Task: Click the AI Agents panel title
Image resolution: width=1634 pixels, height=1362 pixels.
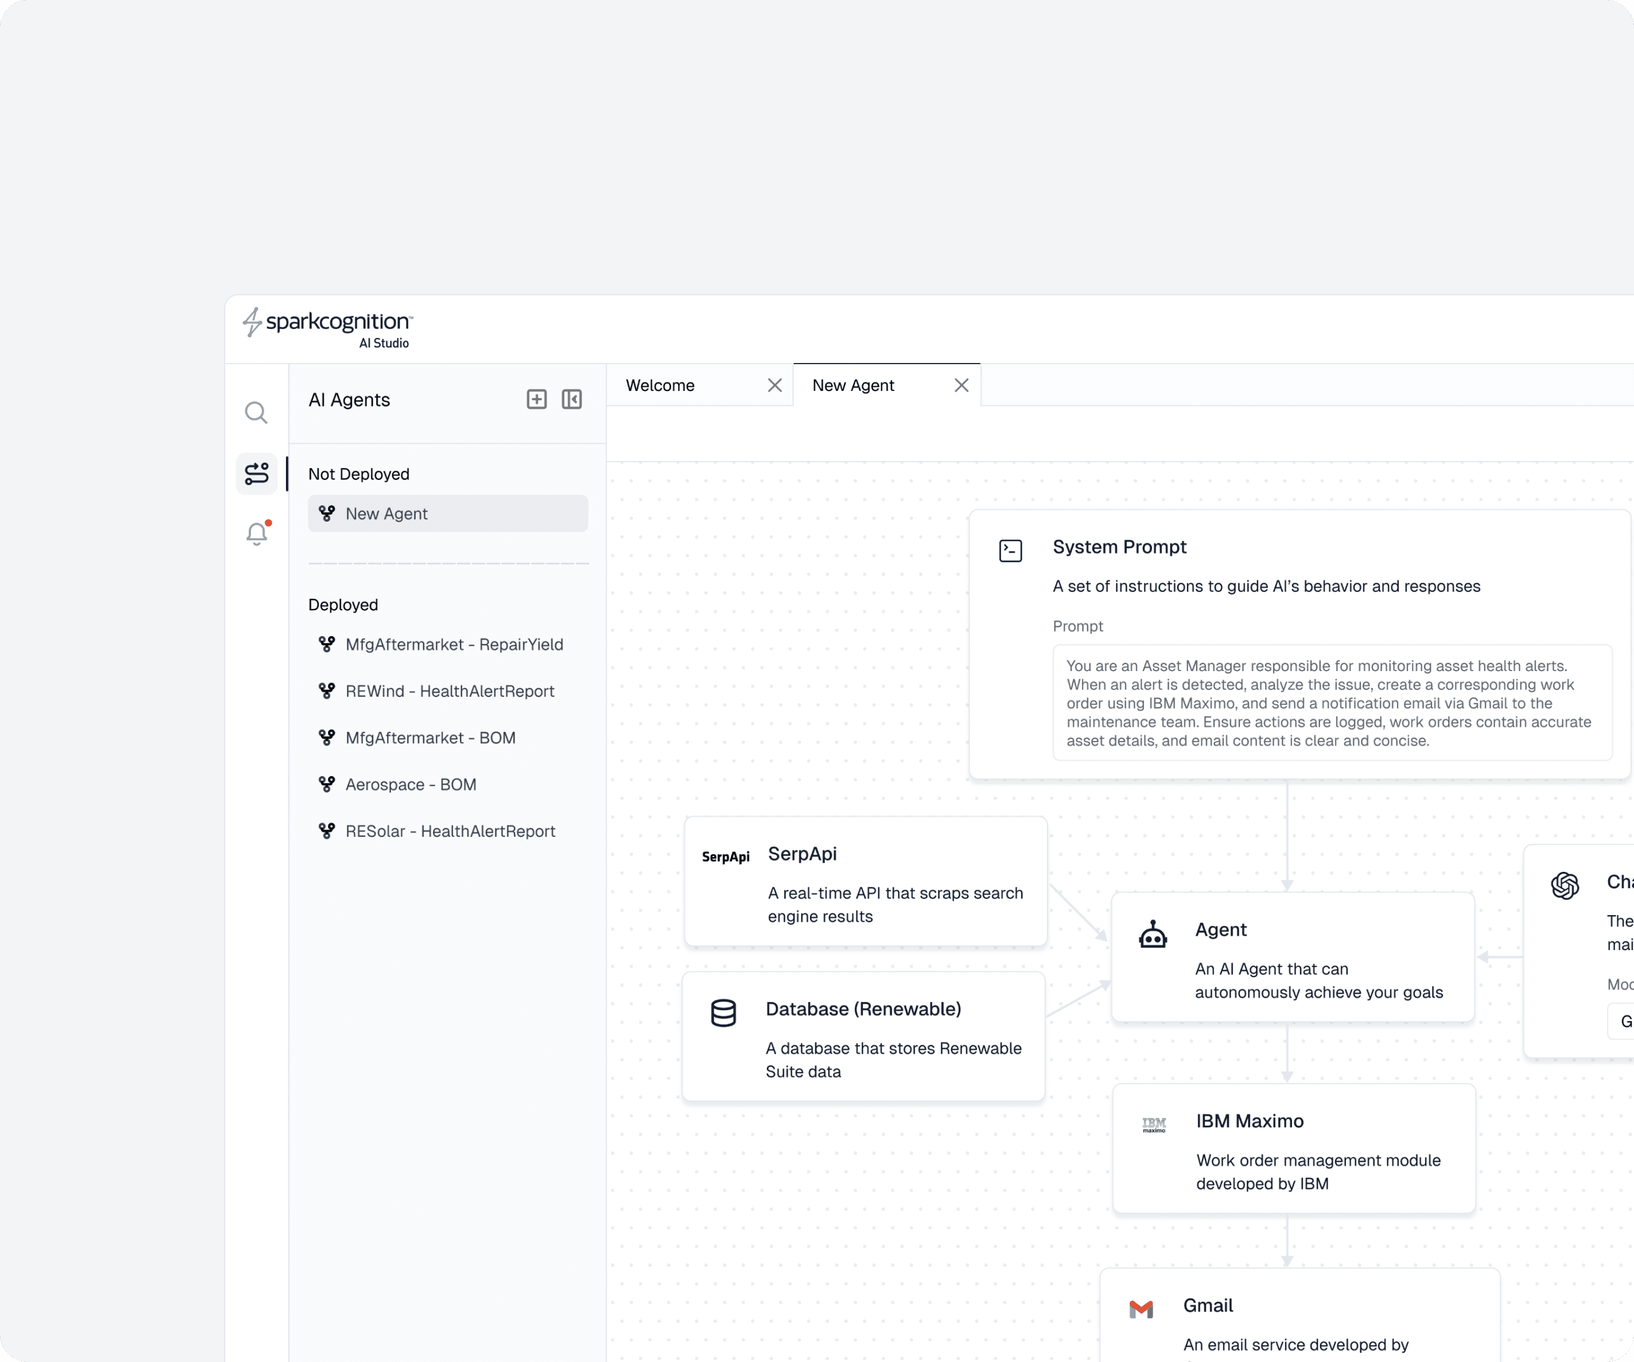Action: click(350, 400)
